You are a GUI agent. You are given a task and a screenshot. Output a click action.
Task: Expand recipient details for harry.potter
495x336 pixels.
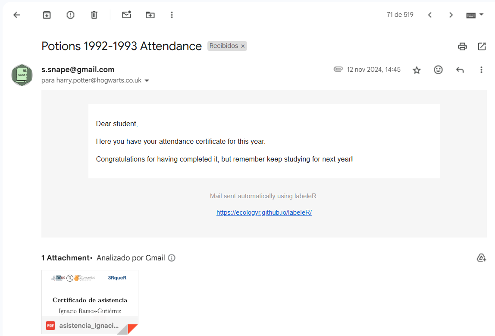click(147, 81)
